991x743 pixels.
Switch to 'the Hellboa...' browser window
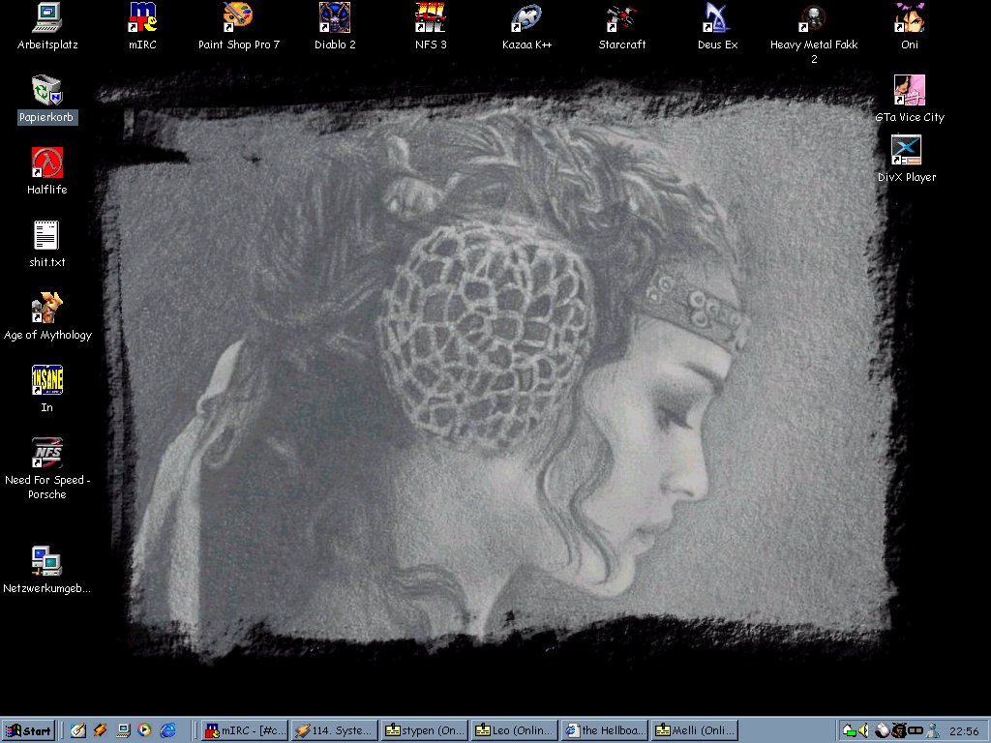pos(606,731)
